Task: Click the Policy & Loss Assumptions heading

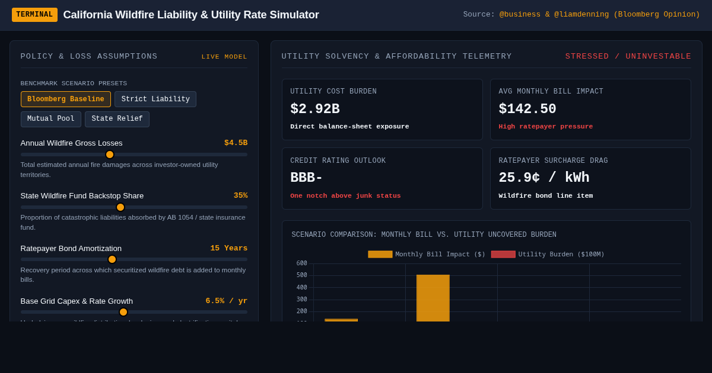Action: point(89,56)
